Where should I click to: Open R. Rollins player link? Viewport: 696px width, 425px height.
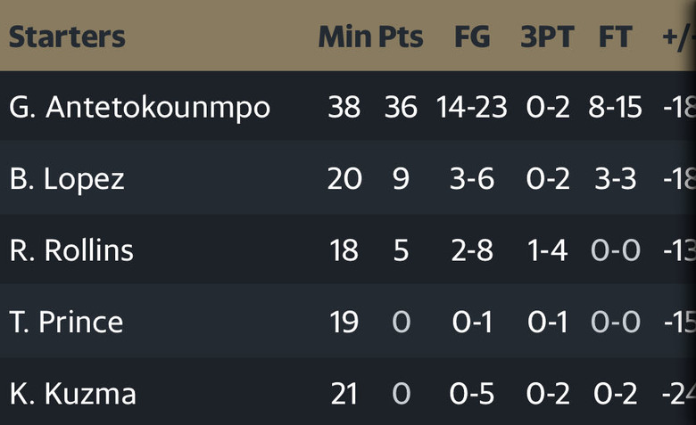point(71,250)
